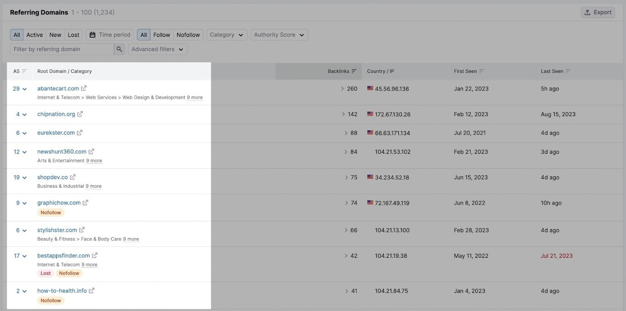Expand backlinks arrow for 142 row

pos(343,114)
